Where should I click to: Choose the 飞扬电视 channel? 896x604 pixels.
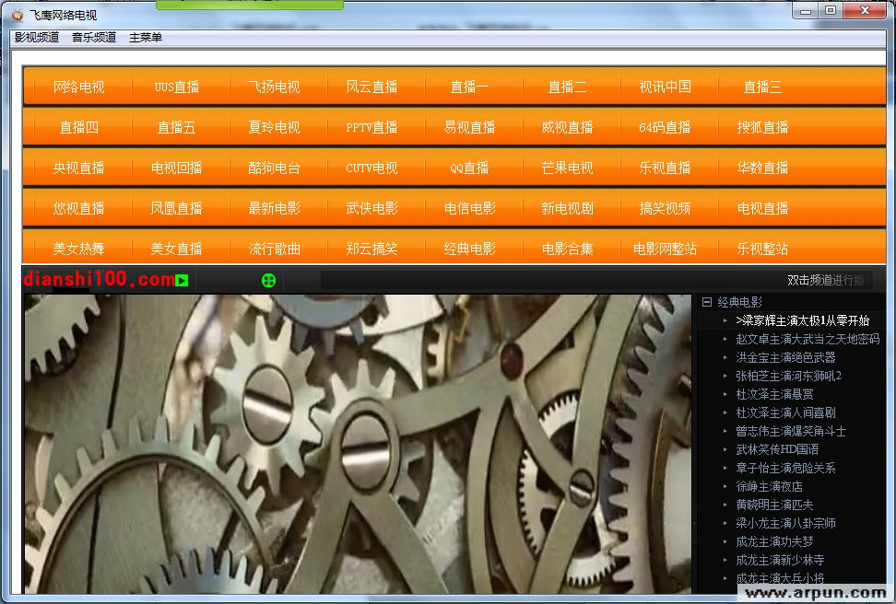[275, 87]
